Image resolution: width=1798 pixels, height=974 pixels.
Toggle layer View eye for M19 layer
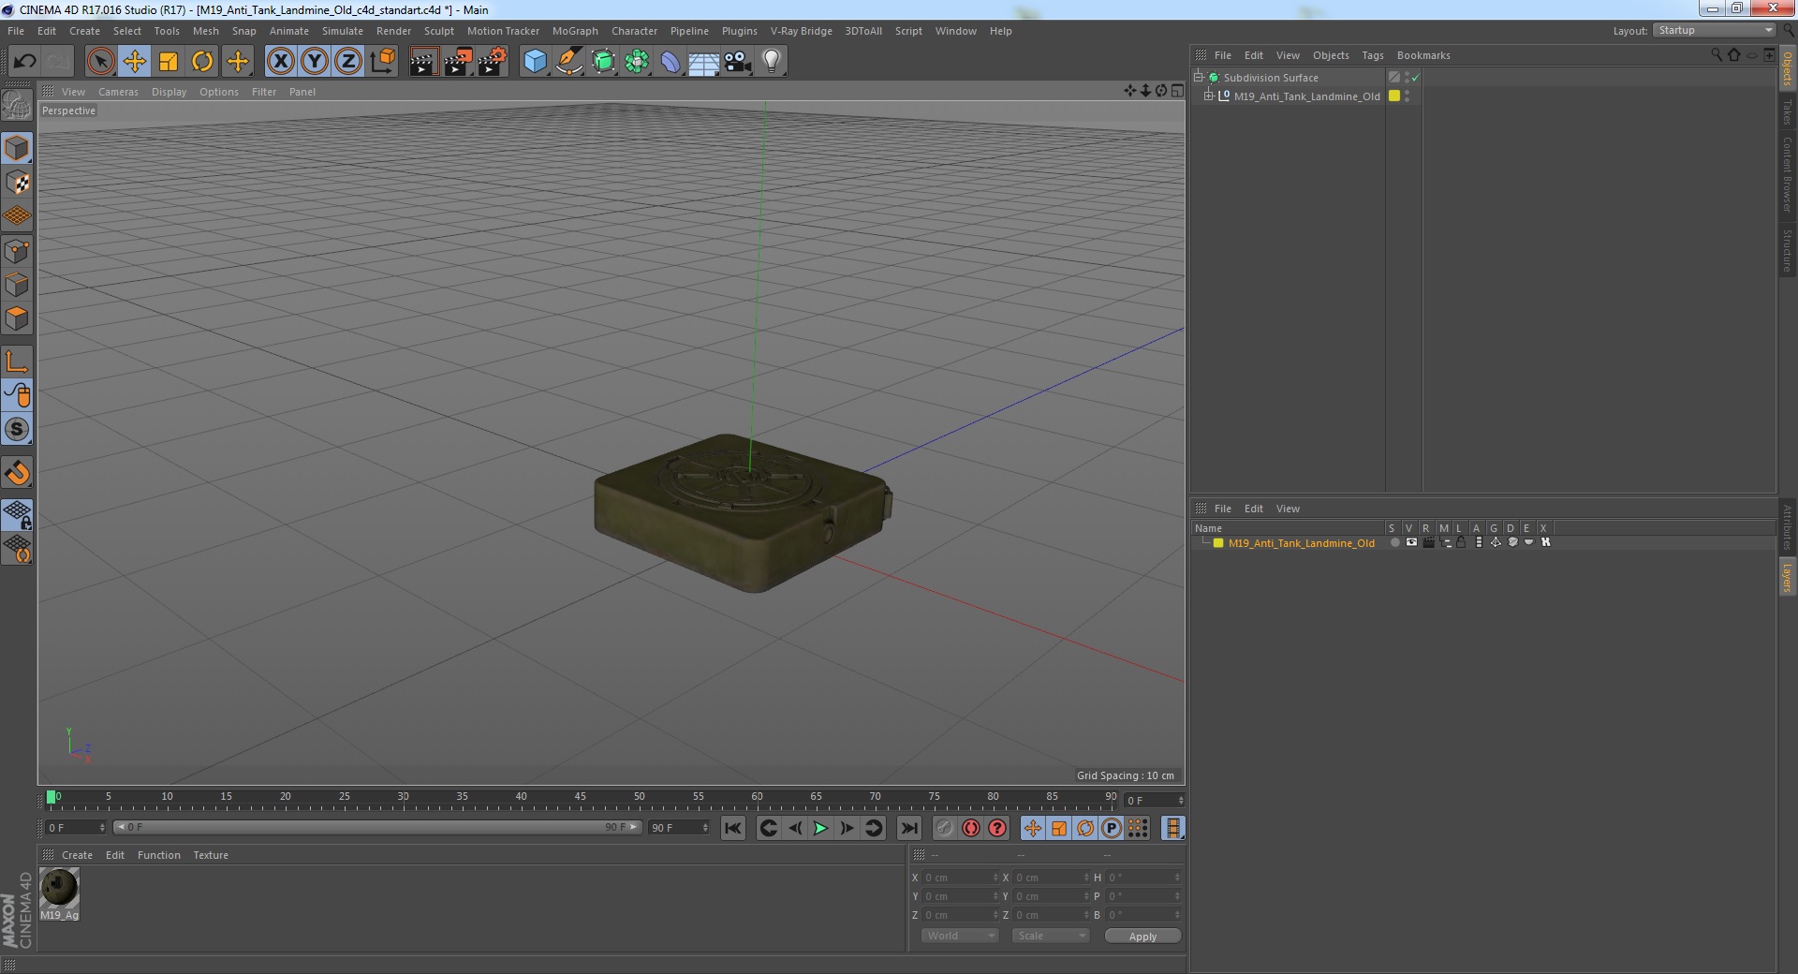(x=1411, y=542)
